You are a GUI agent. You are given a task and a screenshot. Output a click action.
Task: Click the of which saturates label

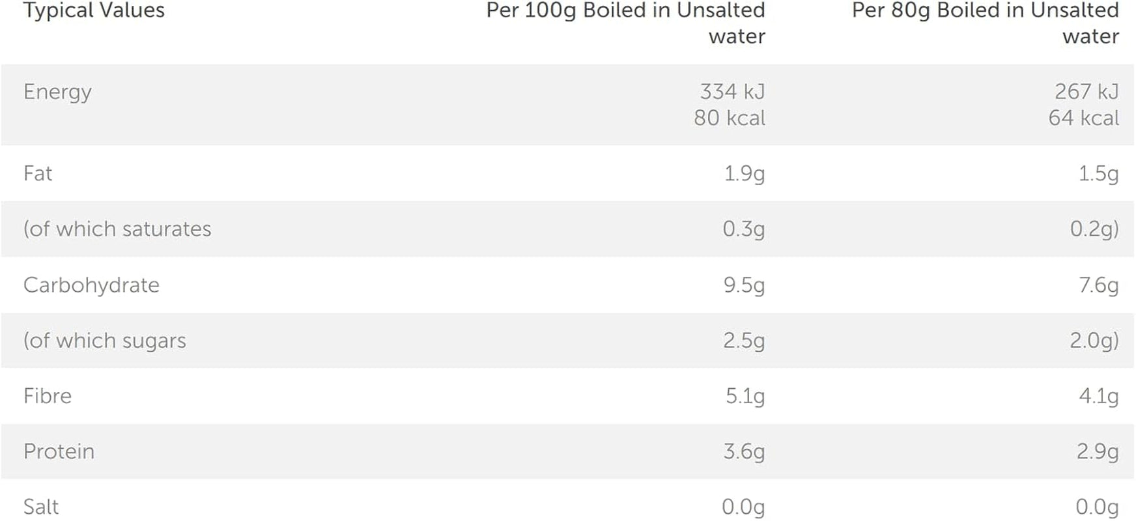coord(117,229)
